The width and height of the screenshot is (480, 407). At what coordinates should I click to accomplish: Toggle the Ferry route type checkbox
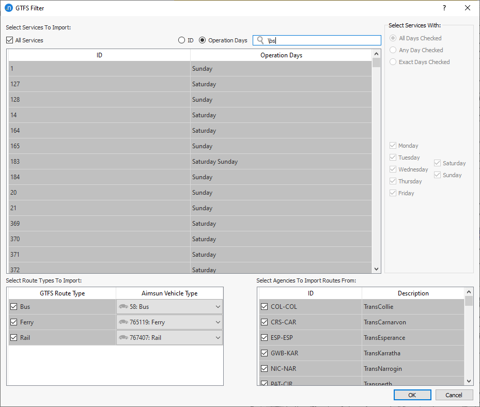(x=13, y=322)
